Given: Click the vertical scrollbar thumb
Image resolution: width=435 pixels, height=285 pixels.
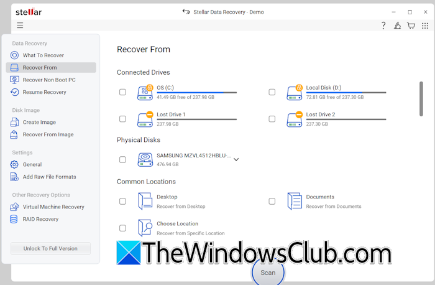Looking at the screenshot, I should point(421,98).
